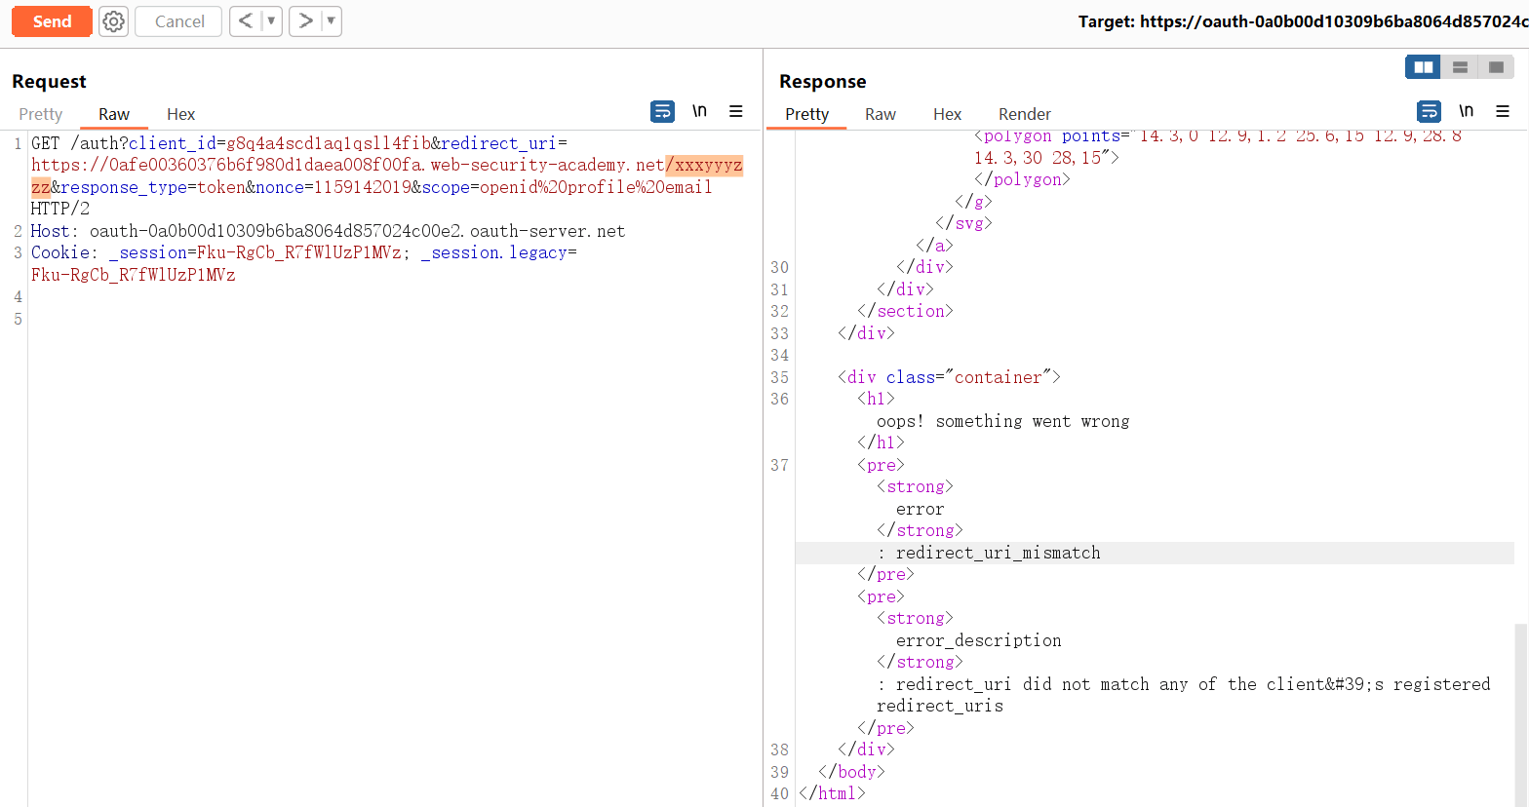Show non-printable characters in Response panel
The image size is (1529, 807).
pyautogui.click(x=1466, y=111)
